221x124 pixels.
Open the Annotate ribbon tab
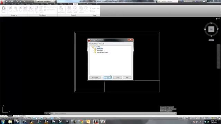21,4
